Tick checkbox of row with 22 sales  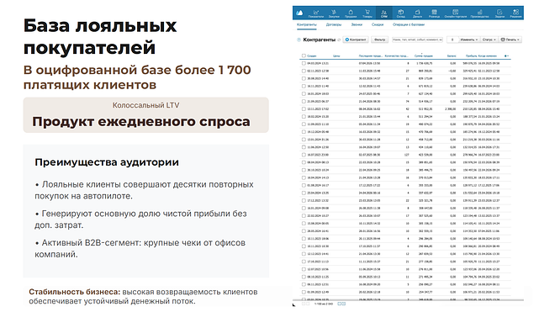pos(304,200)
